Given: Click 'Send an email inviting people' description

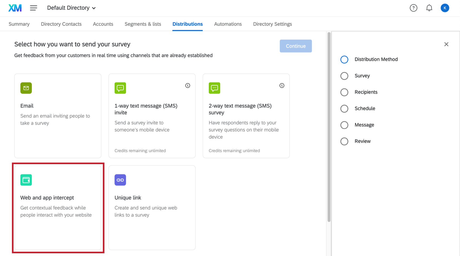Looking at the screenshot, I should pos(55,119).
